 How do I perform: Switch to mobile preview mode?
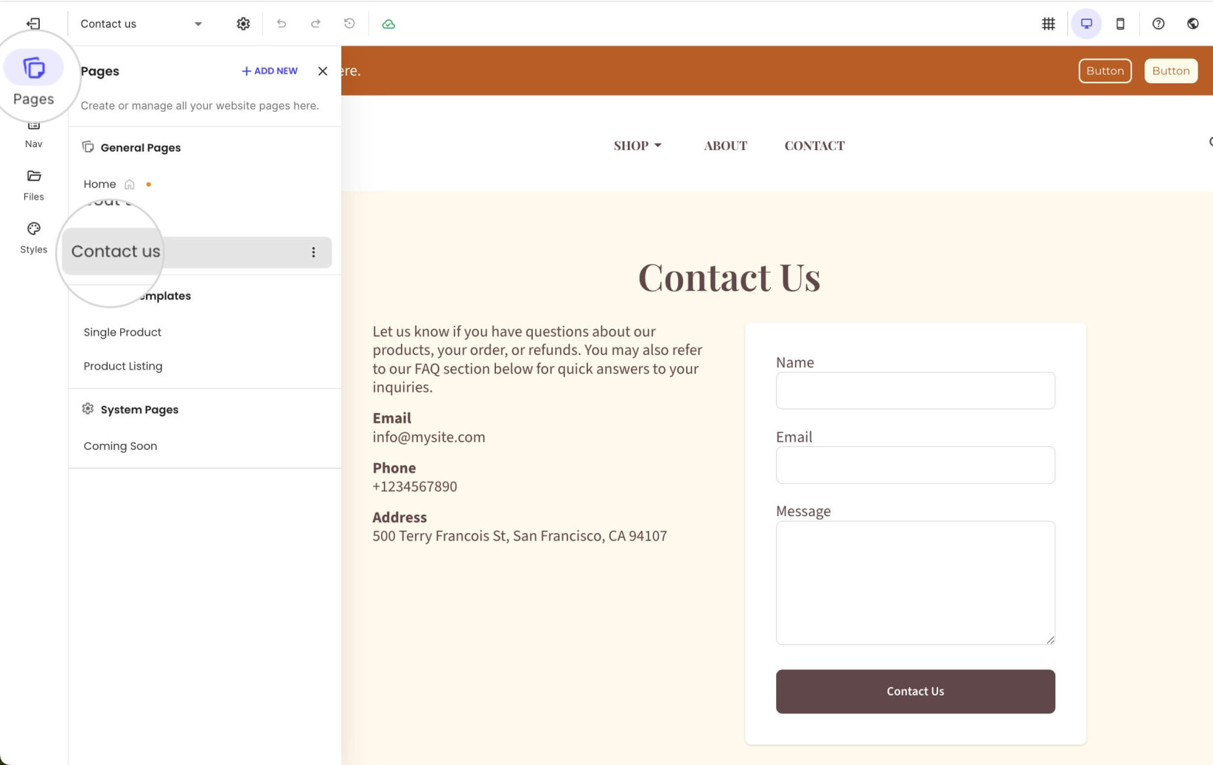[1120, 24]
